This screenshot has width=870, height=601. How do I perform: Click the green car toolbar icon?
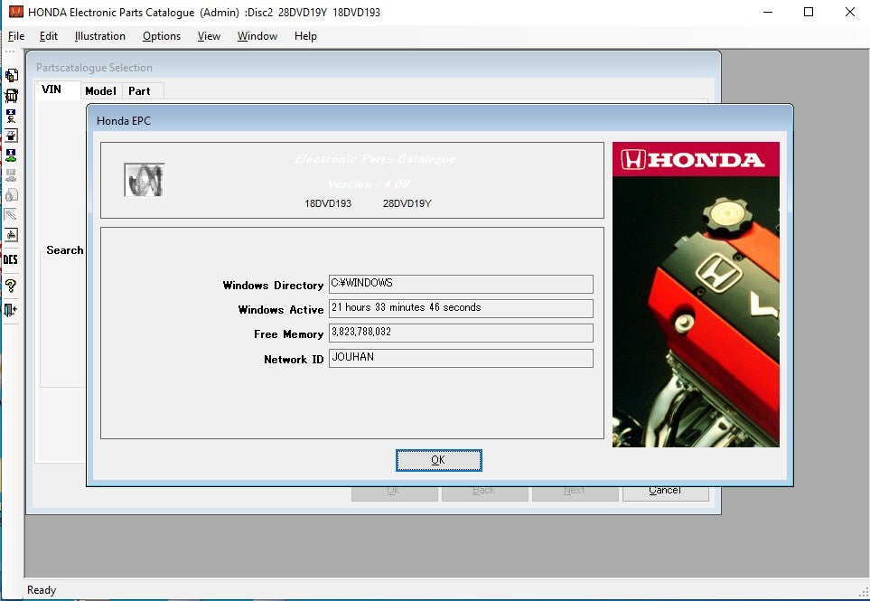tap(11, 155)
